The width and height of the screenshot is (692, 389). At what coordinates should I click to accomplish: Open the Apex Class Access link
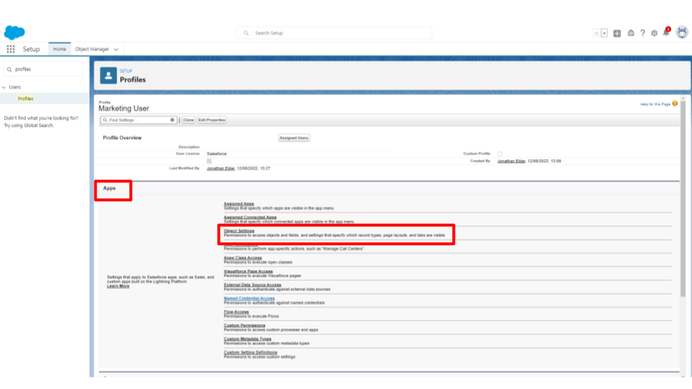coord(243,258)
